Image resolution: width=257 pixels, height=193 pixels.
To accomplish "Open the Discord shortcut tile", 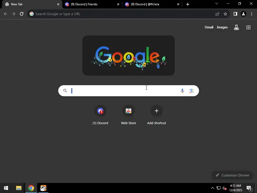I will (x=100, y=115).
